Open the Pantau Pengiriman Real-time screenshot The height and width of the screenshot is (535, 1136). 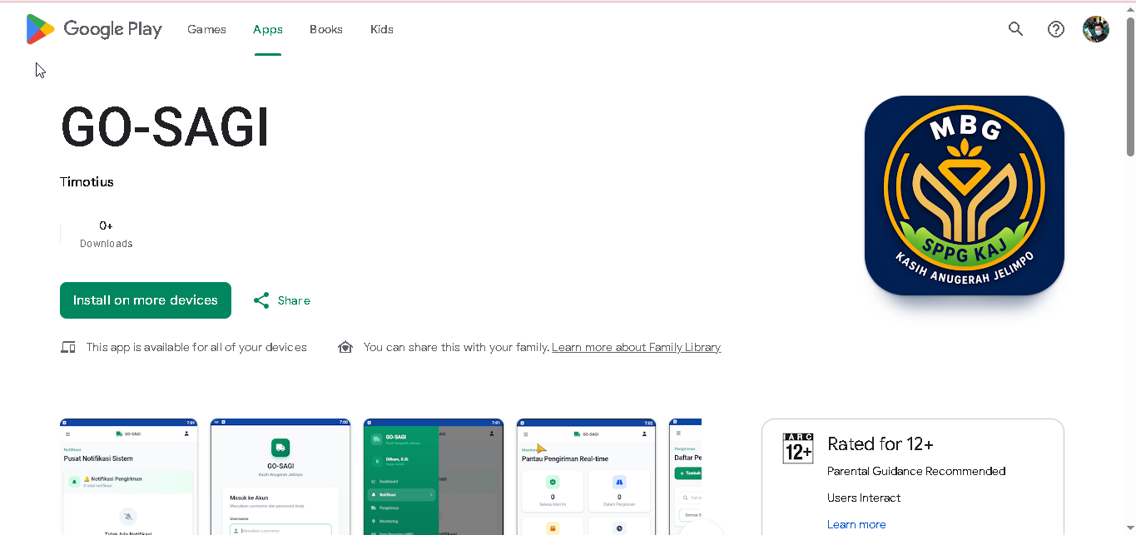click(x=587, y=477)
